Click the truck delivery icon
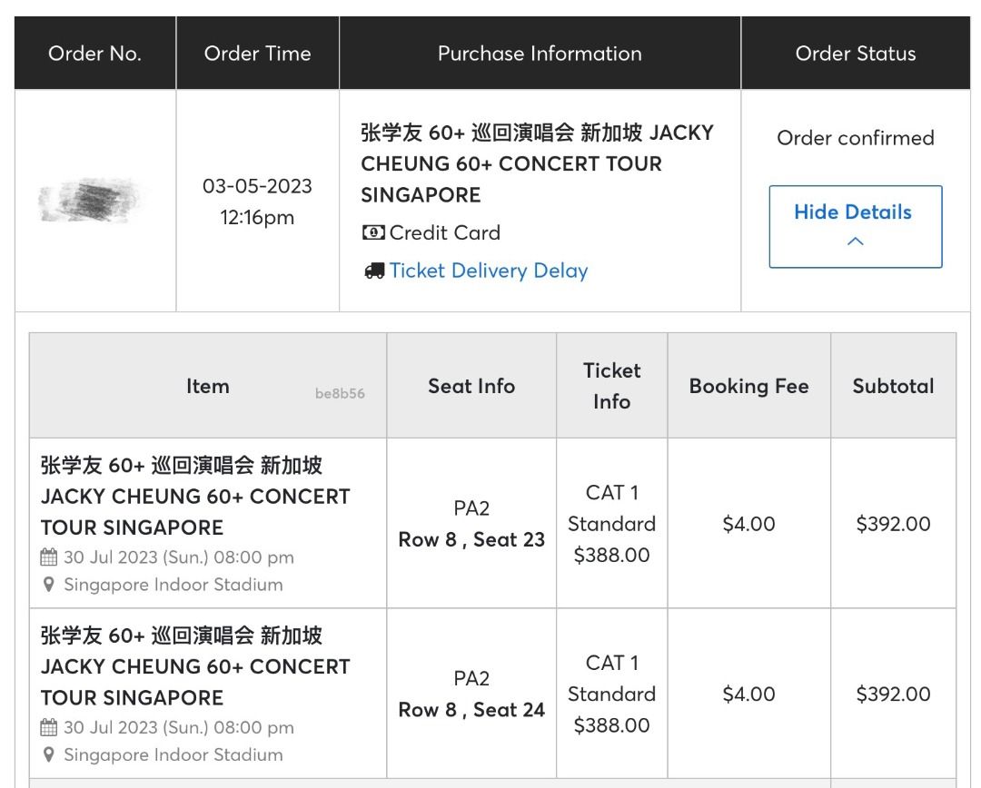The height and width of the screenshot is (788, 981). point(374,271)
